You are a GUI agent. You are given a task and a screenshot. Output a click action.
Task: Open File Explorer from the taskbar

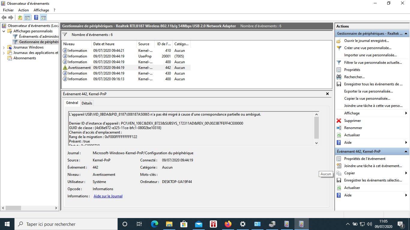pyautogui.click(x=169, y=224)
